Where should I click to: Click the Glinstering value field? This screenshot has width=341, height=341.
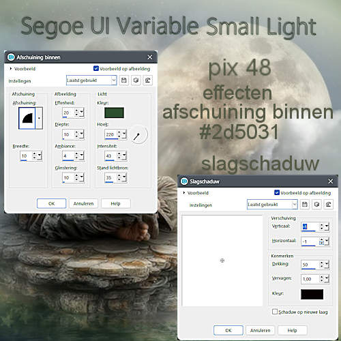[68, 177]
